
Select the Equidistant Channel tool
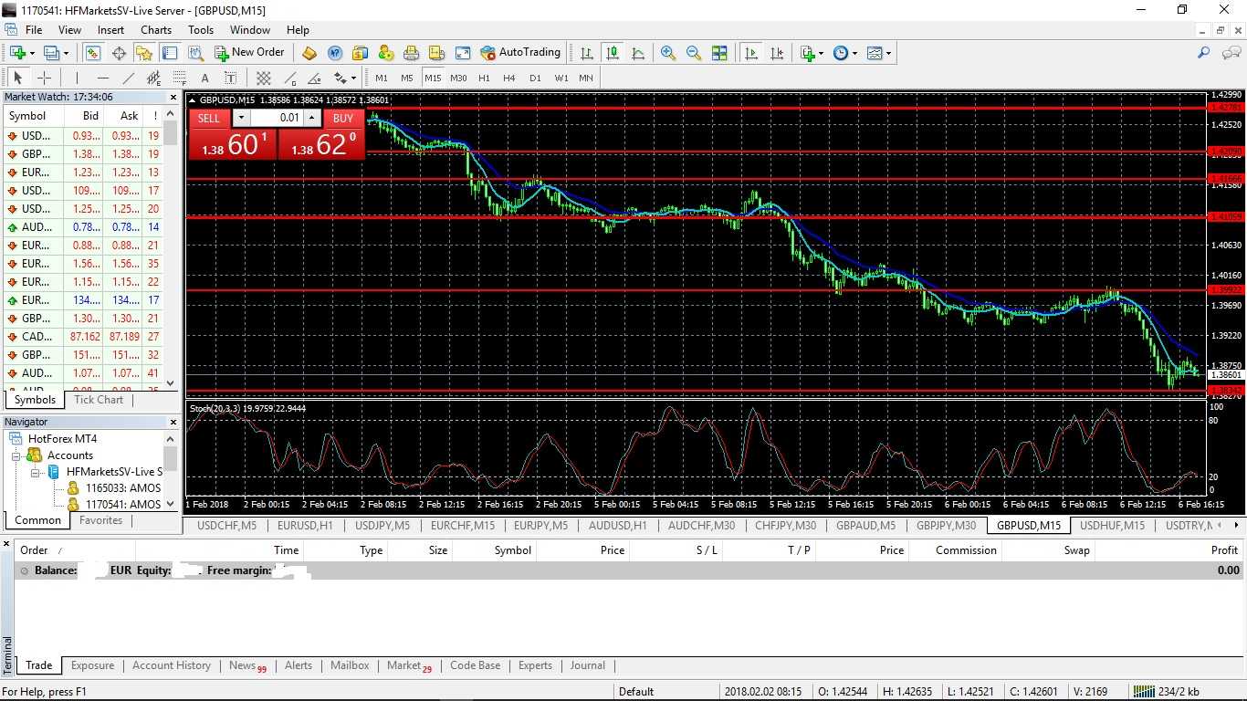(154, 78)
